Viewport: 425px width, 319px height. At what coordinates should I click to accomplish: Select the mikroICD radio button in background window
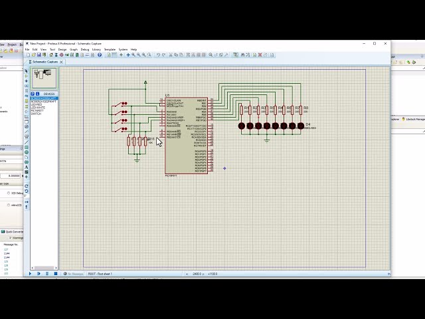tap(9, 205)
